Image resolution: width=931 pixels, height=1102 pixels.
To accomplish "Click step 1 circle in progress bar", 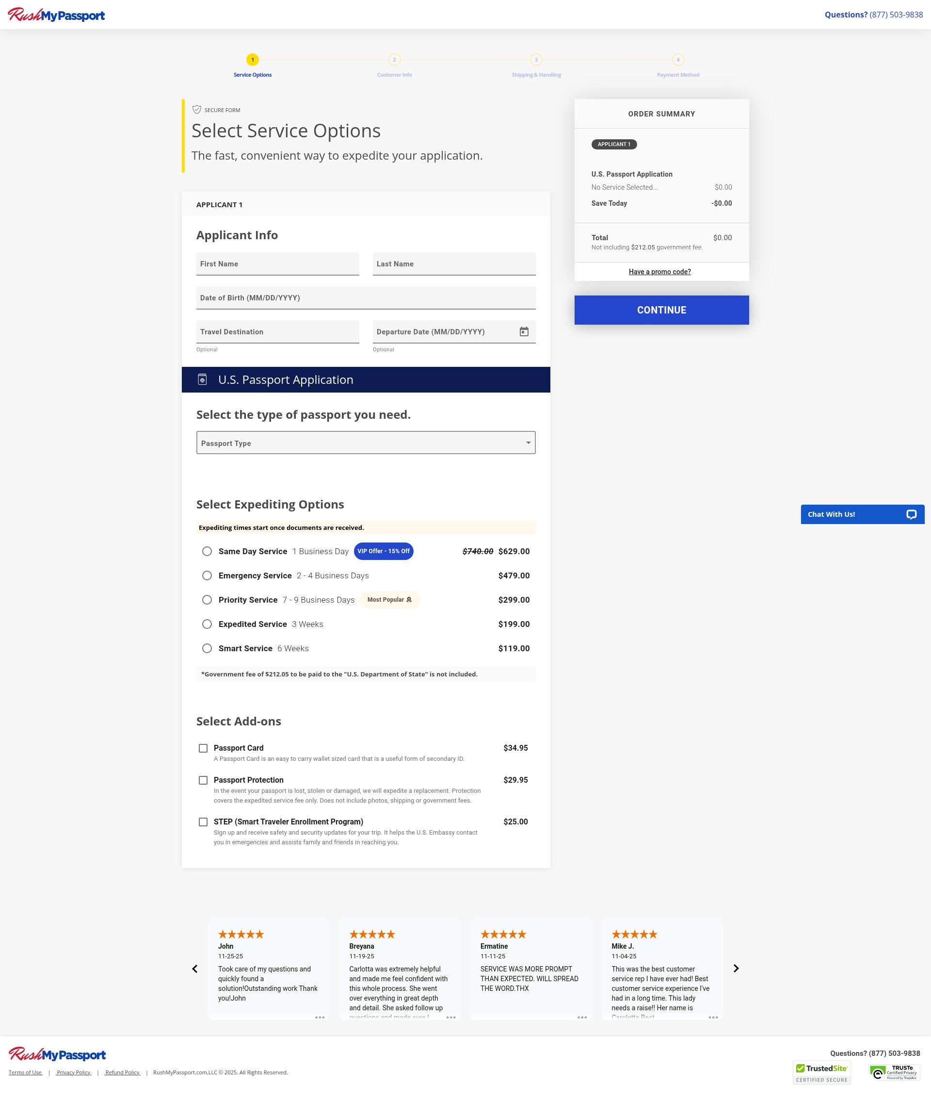I will tap(252, 60).
